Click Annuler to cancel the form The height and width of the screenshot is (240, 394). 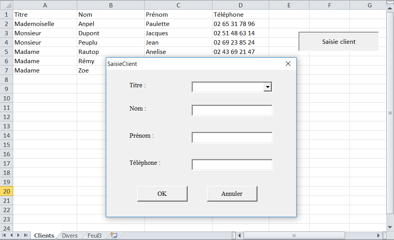click(232, 194)
